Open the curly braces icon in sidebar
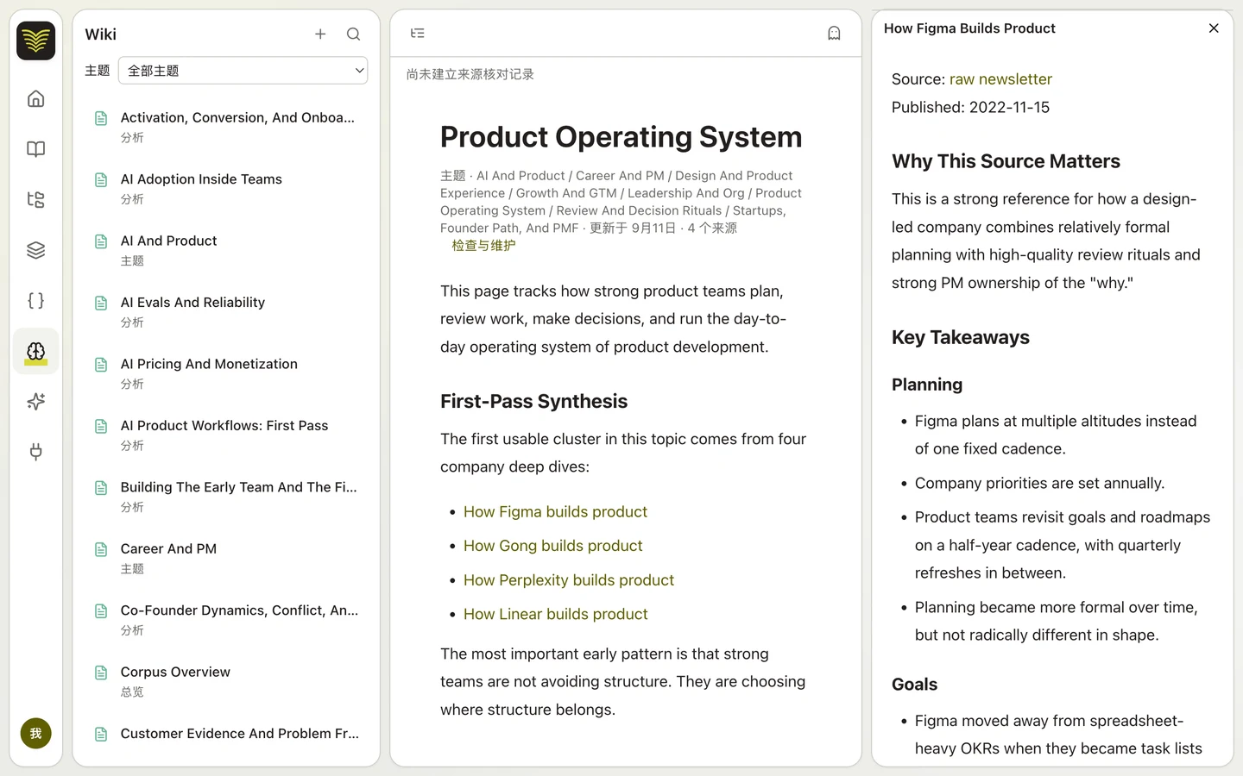The height and width of the screenshot is (776, 1243). point(35,301)
